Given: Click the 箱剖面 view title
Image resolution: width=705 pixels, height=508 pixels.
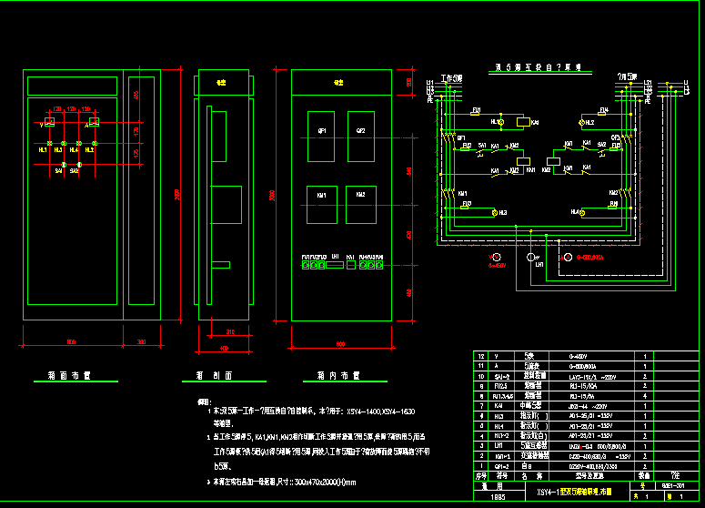Looking at the screenshot, I should (214, 376).
